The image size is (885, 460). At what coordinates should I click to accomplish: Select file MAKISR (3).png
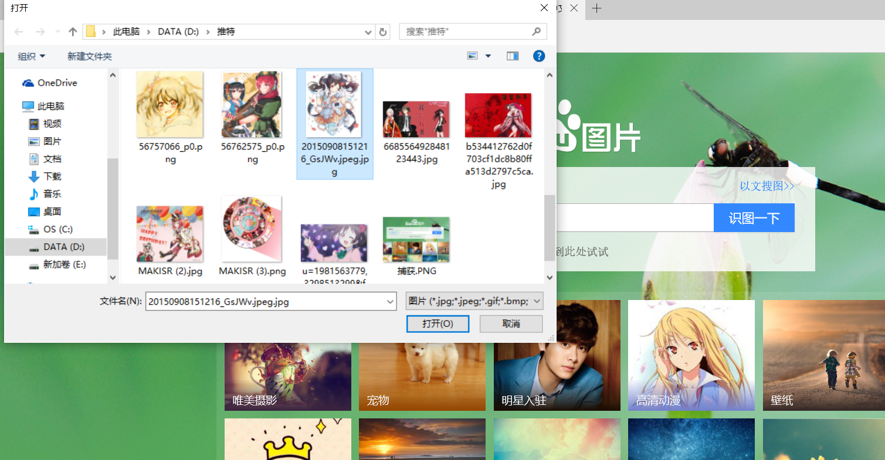pyautogui.click(x=252, y=236)
